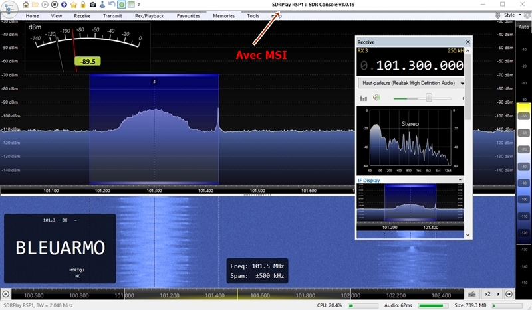Take a screenshot with the camera icon

[x=92, y=5]
